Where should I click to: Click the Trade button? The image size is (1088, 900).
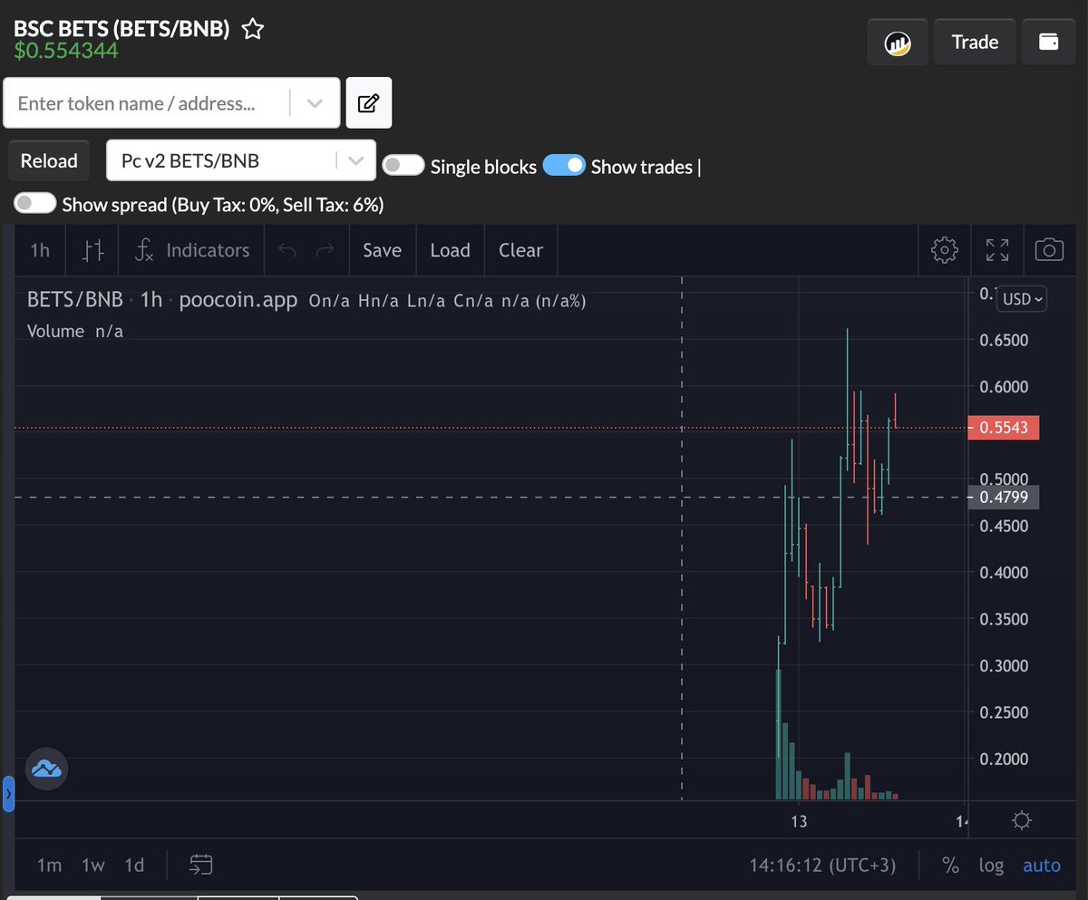point(975,42)
